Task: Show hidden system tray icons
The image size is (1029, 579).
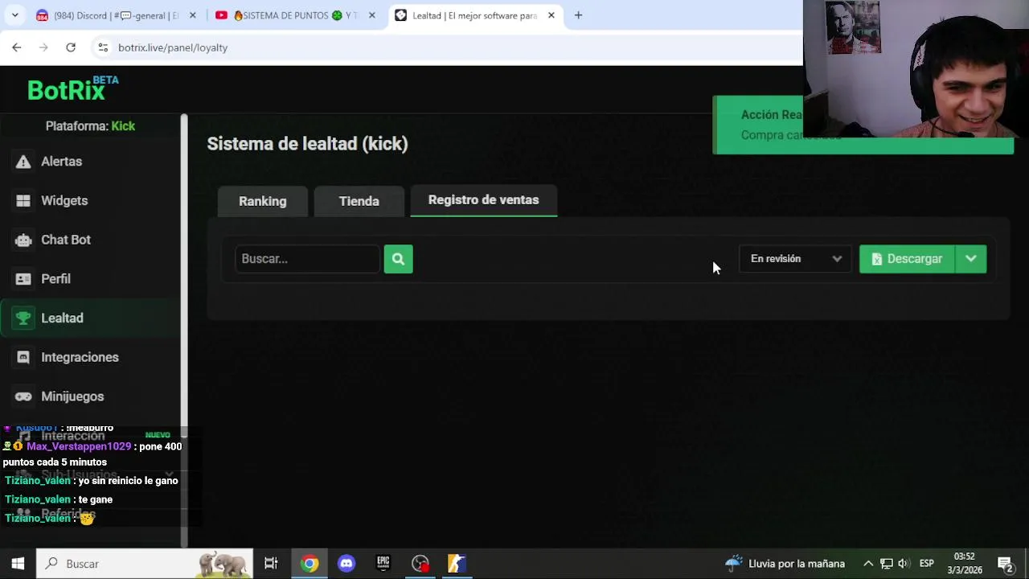Action: (x=868, y=564)
